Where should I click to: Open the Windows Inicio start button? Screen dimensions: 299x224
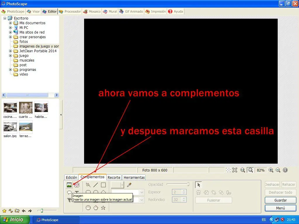[x=15, y=220]
